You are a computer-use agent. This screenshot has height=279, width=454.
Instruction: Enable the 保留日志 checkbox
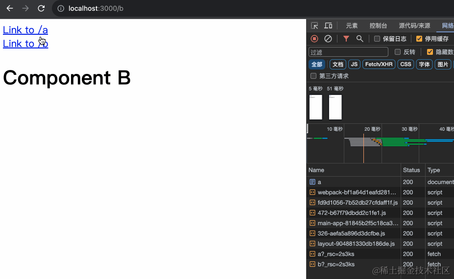click(377, 39)
